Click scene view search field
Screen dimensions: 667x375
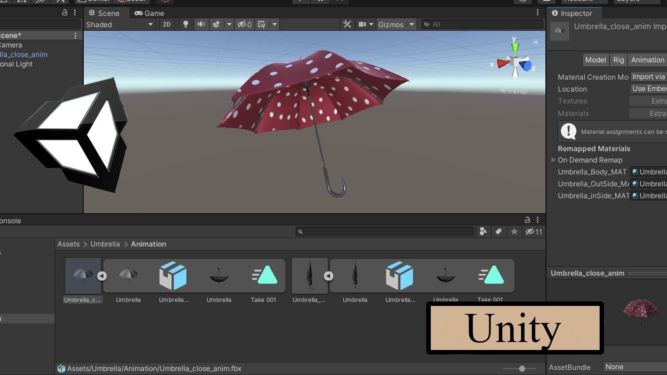(482, 24)
